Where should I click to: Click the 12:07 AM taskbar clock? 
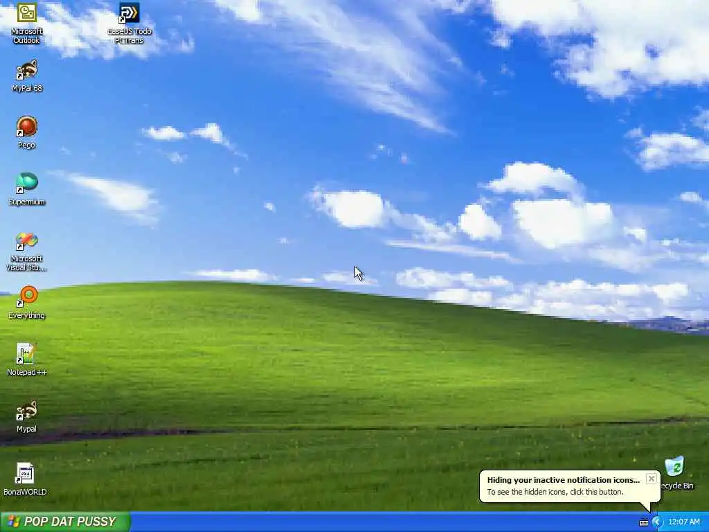683,522
